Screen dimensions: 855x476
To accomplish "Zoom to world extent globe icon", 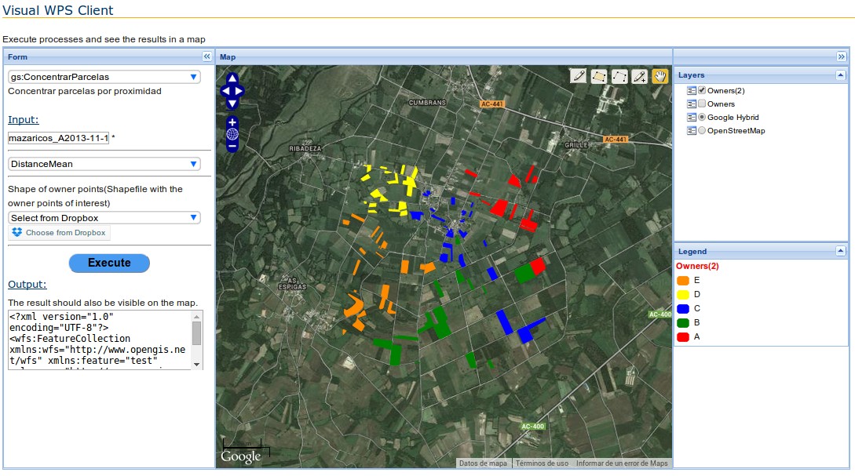I will pyautogui.click(x=232, y=134).
